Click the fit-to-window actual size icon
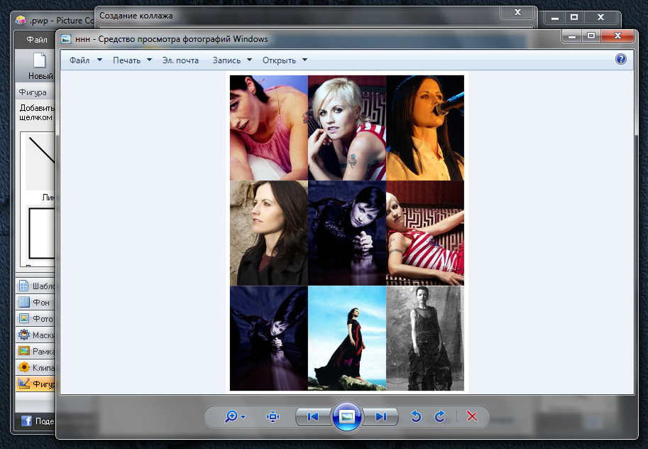The height and width of the screenshot is (449, 648). coord(273,416)
